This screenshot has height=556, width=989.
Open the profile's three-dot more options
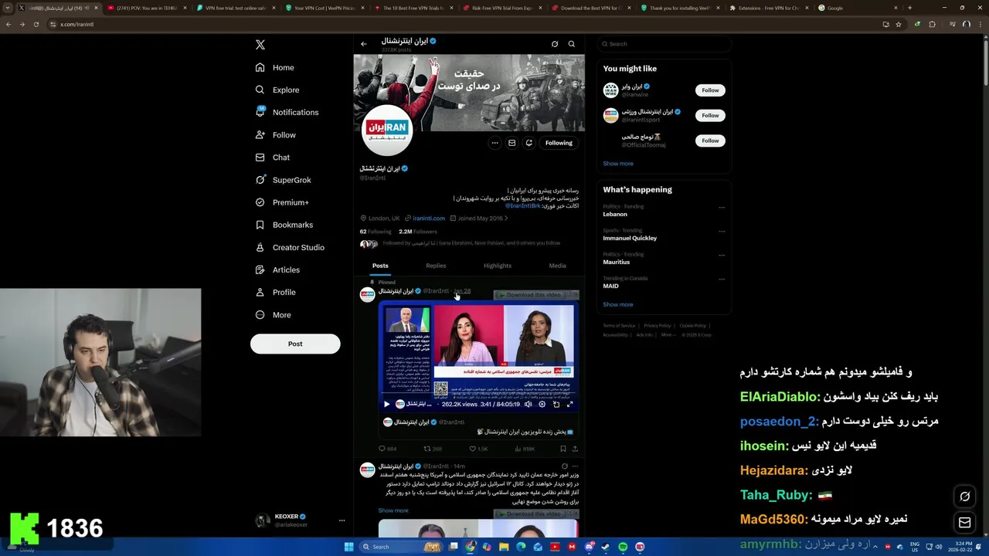tap(494, 143)
